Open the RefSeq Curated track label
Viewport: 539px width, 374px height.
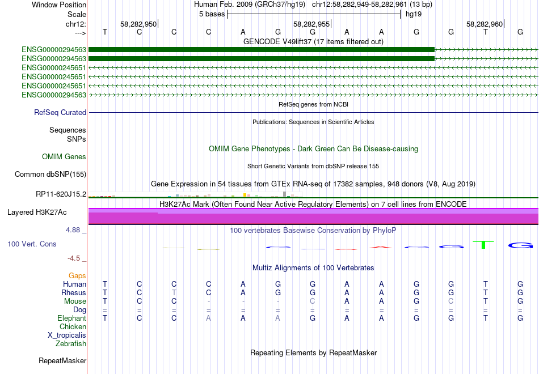[x=60, y=112]
